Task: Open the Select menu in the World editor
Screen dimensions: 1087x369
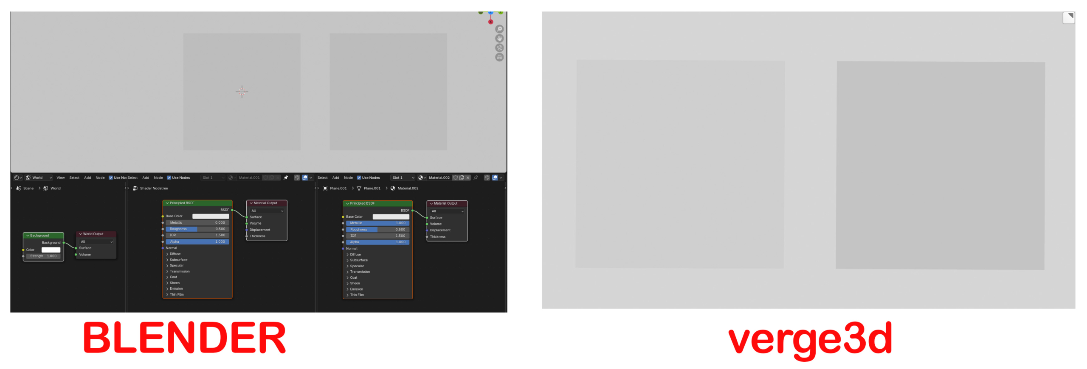Action: 74,178
